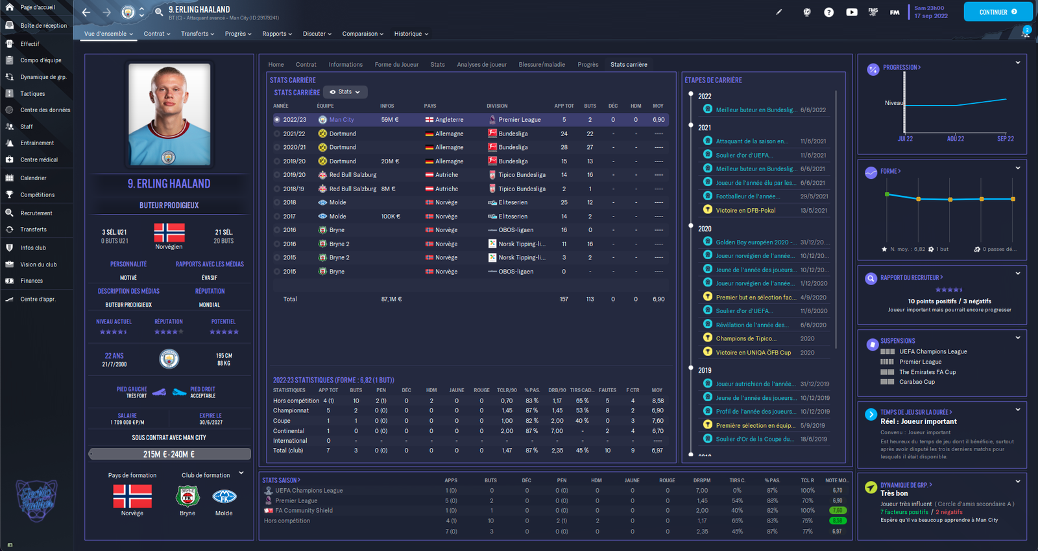Click the 215M € - 240M € value bar
The image size is (1038, 551).
[x=169, y=454]
